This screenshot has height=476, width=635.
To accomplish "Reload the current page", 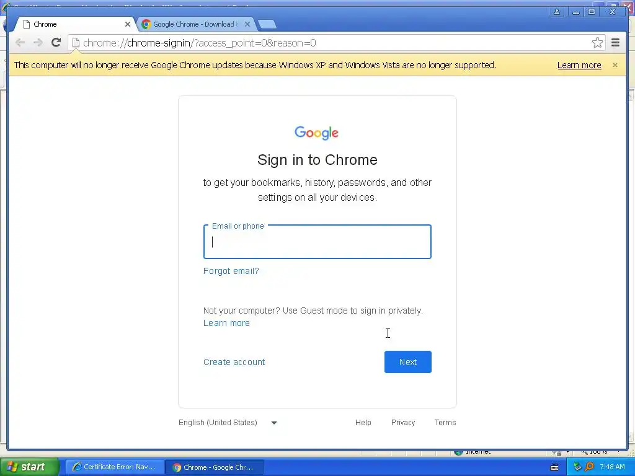I will [x=56, y=43].
